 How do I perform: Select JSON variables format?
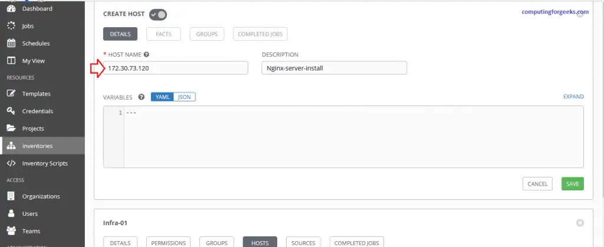point(185,97)
